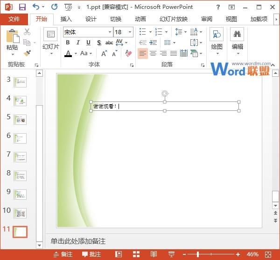The image size is (280, 260).
Task: Align text right
Action: [163, 53]
